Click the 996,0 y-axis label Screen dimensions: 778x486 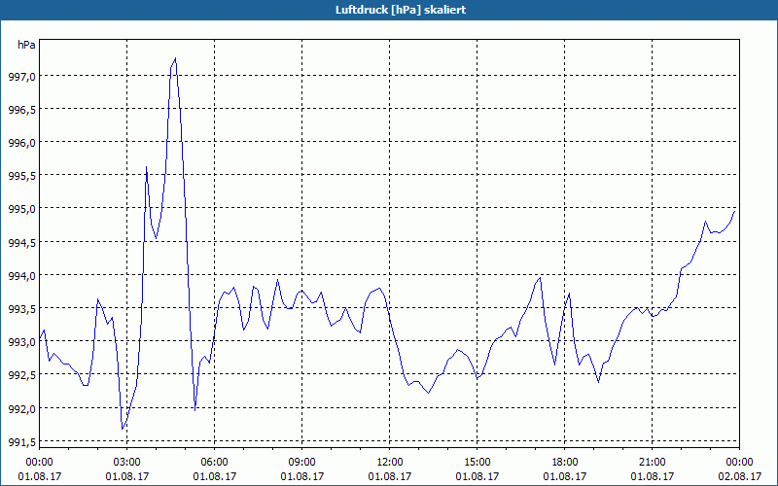coord(22,142)
